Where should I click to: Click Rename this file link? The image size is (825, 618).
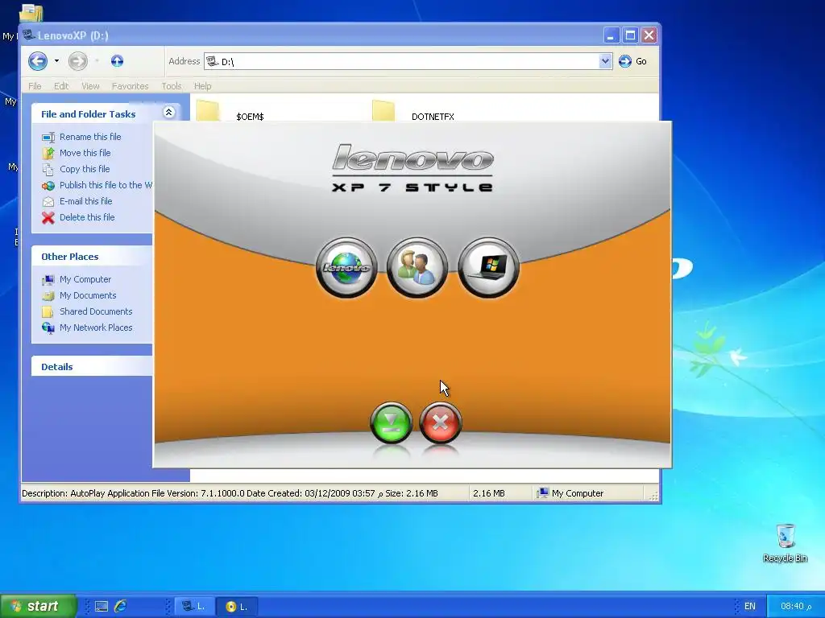(90, 137)
